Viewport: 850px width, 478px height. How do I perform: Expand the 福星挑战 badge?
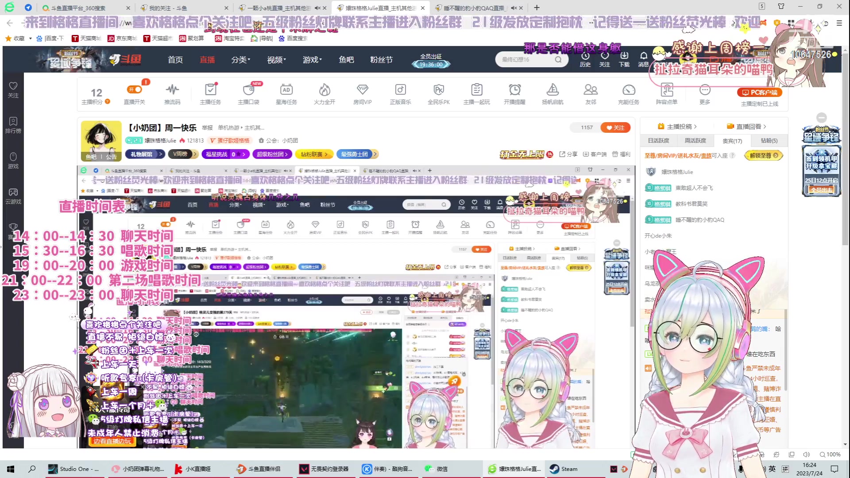click(x=225, y=154)
